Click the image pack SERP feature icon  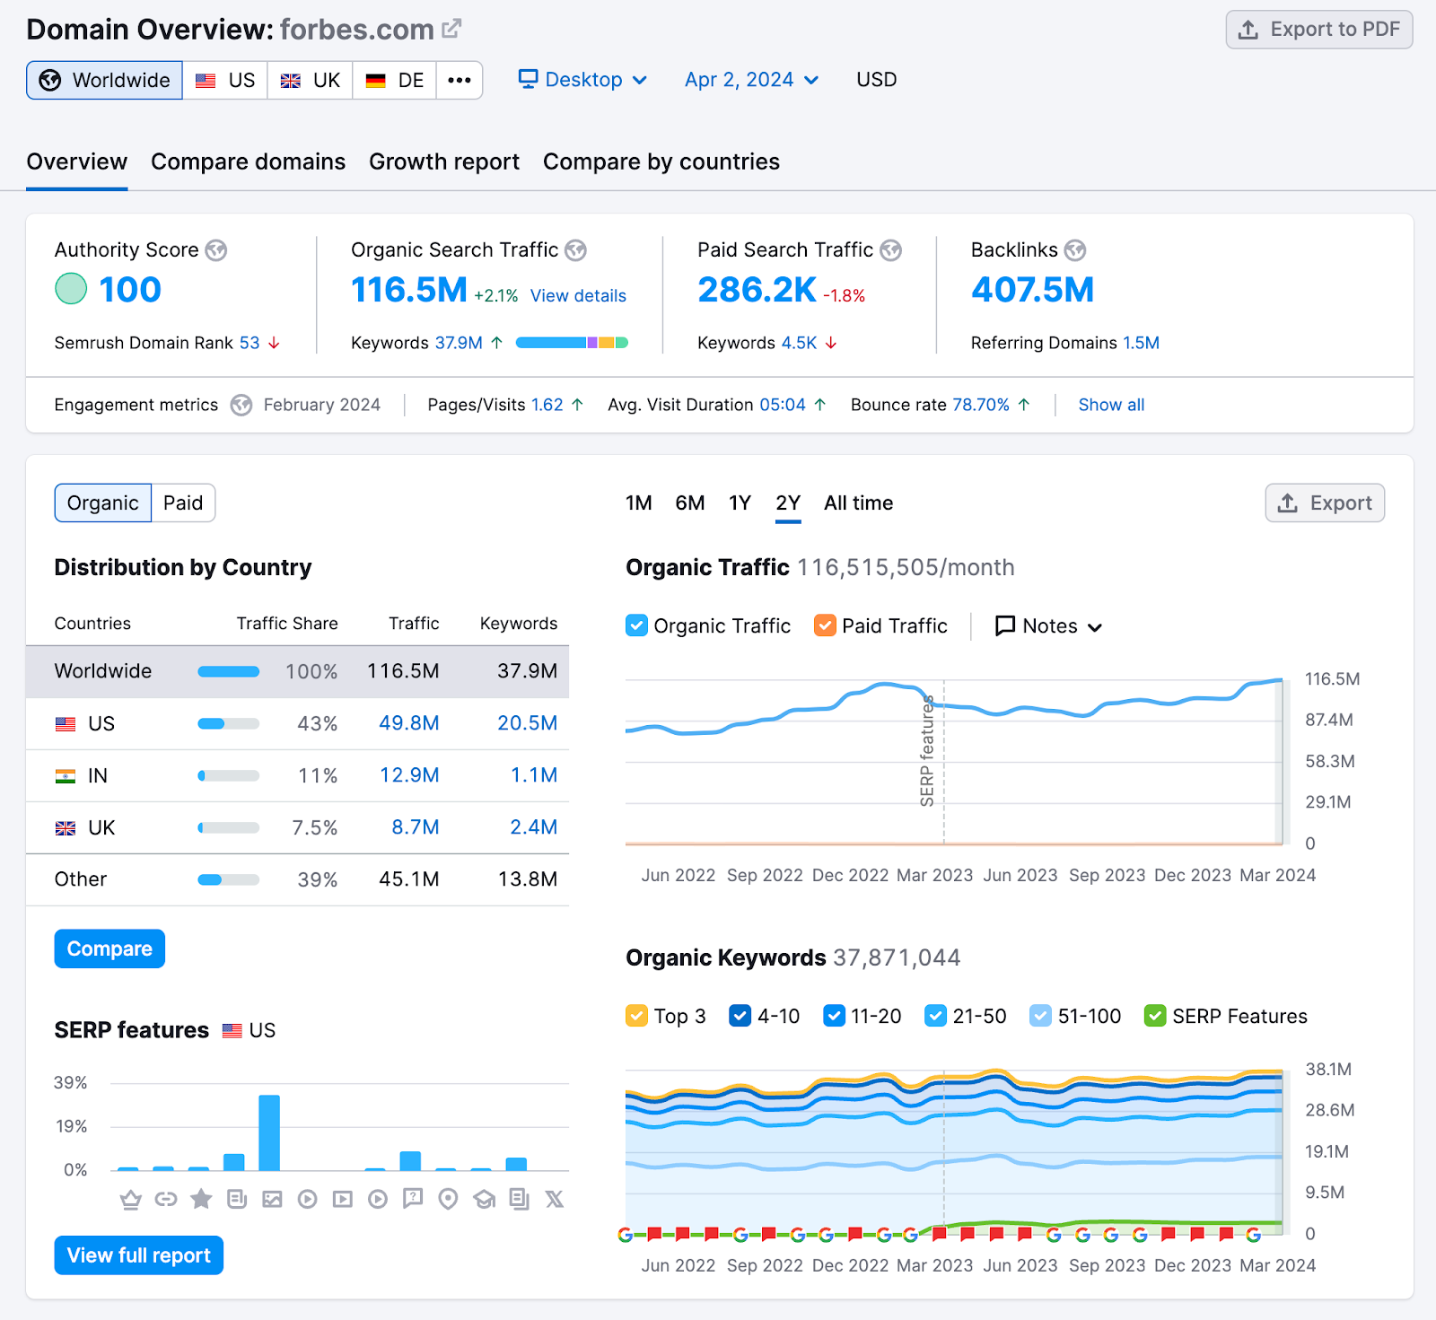(272, 1199)
